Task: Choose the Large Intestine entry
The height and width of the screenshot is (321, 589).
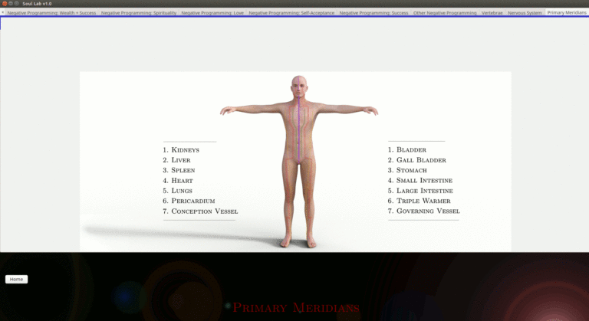Action: (x=420, y=191)
